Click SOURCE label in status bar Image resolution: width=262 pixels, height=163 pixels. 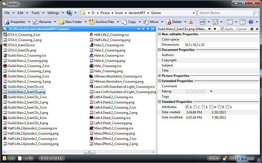[x=214, y=158]
